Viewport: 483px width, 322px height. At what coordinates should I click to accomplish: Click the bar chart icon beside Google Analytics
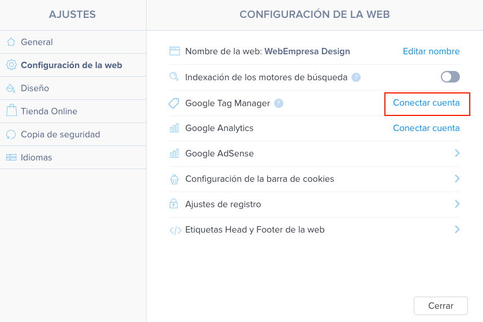click(x=174, y=128)
